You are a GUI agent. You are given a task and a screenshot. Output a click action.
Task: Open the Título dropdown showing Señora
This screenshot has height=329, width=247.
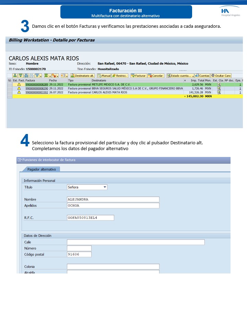click(105, 187)
